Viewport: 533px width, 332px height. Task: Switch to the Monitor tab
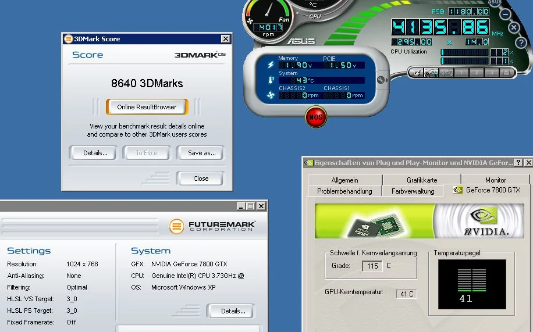(x=495, y=180)
